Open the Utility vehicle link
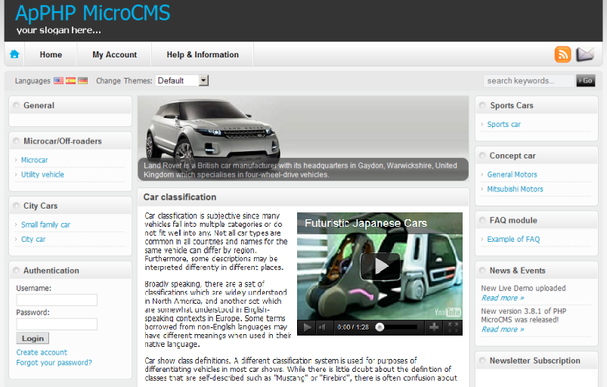Viewport: 607px width, 387px height. coord(42,175)
